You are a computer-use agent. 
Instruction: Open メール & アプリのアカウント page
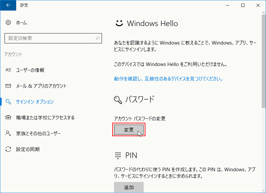point(41,86)
